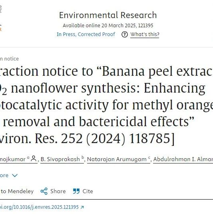Click the Share button label
213x214 pixels.
pos(58,191)
